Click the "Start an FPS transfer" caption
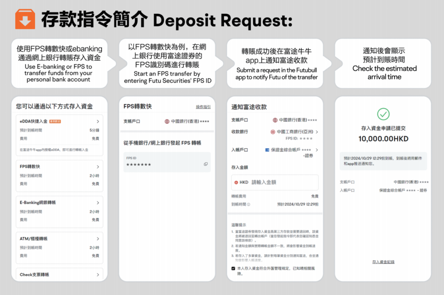Screen dimensions: 444x295 [x=168, y=77]
